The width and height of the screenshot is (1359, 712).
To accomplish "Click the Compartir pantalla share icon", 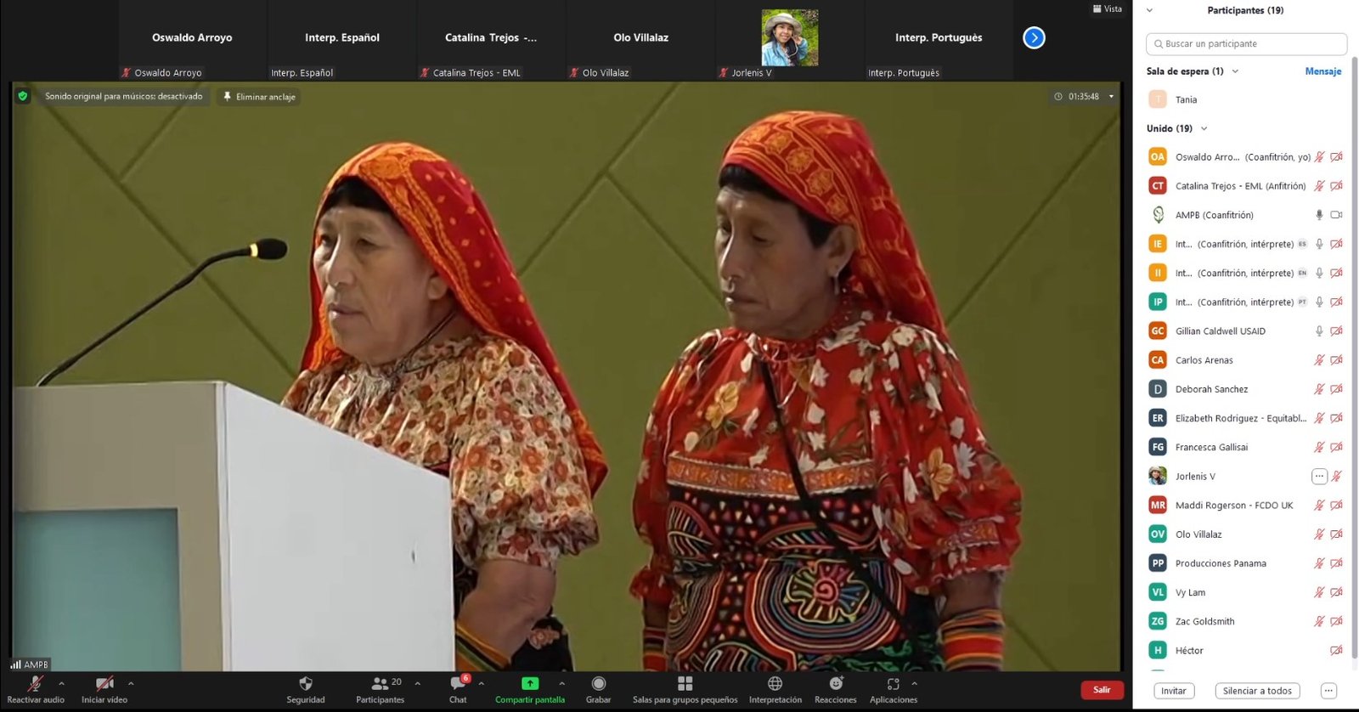I will coord(530,684).
